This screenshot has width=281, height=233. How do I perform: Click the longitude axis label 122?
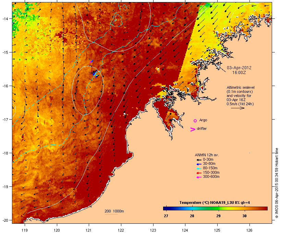click(x=121, y=230)
